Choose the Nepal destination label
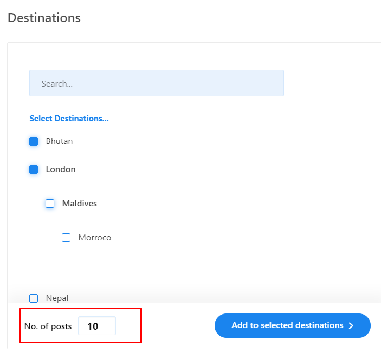The height and width of the screenshot is (353, 381). click(57, 298)
